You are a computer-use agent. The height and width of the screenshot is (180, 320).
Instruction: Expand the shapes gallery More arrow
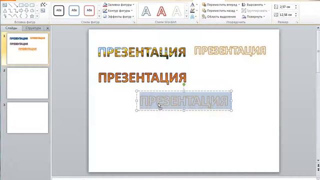pos(37,16)
